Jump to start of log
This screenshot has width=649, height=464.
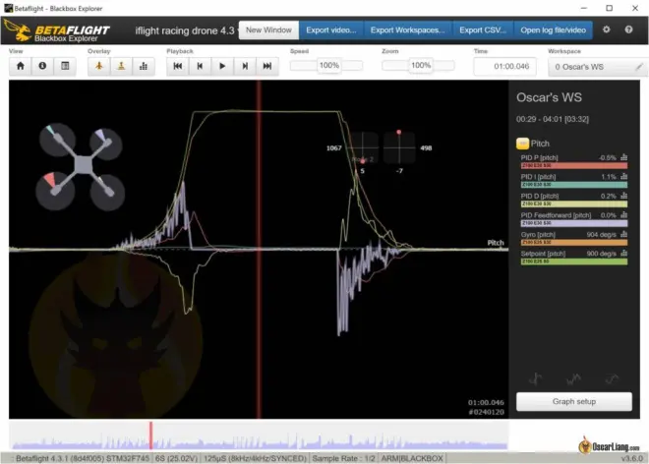point(178,66)
